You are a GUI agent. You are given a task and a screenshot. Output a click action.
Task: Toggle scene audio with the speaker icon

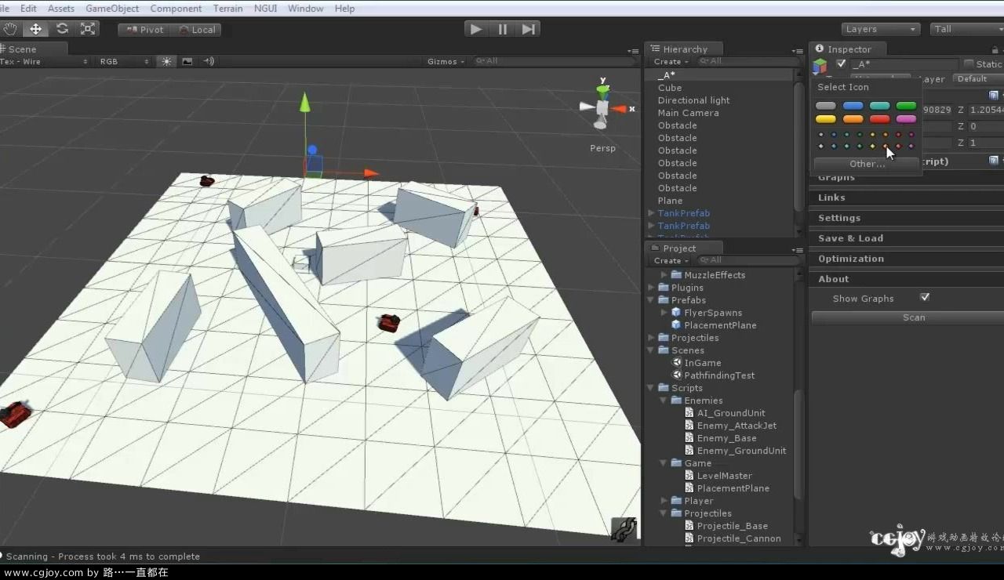206,61
